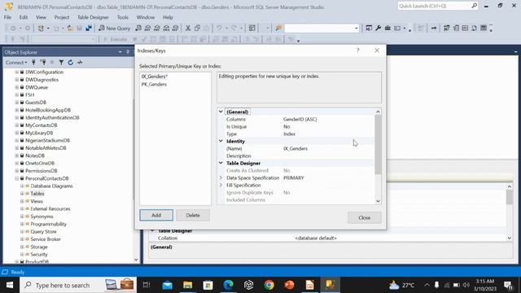Expand the HotelBookingAppDB node
Viewport: 521px width, 293px height.
pyautogui.click(x=16, y=110)
